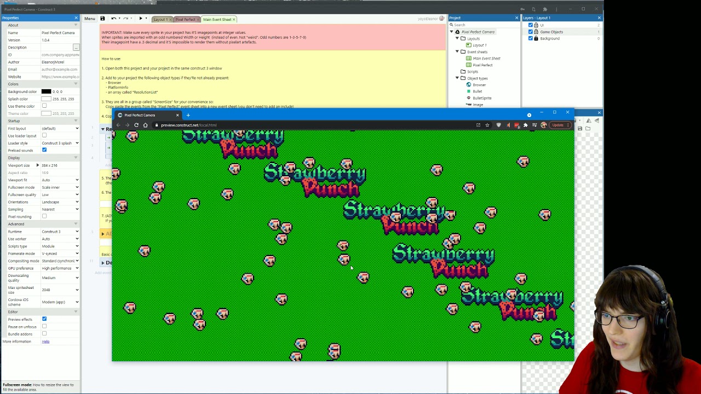Screen dimensions: 701x394
Task: Close the Properties panel
Action: [x=76, y=18]
